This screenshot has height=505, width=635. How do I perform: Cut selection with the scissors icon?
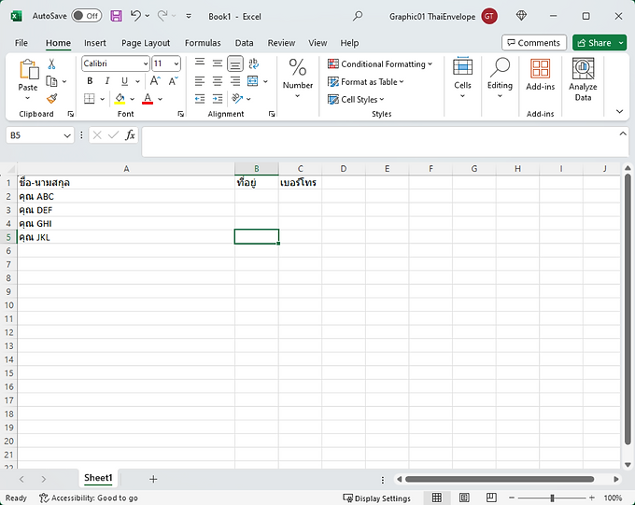[51, 64]
